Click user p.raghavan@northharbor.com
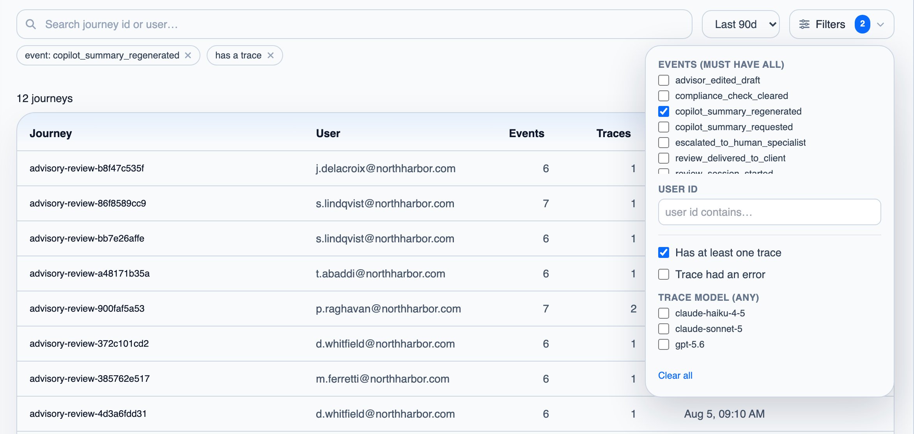914x434 pixels. (x=388, y=309)
